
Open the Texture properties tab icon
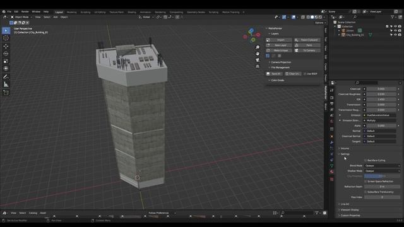(x=332, y=179)
